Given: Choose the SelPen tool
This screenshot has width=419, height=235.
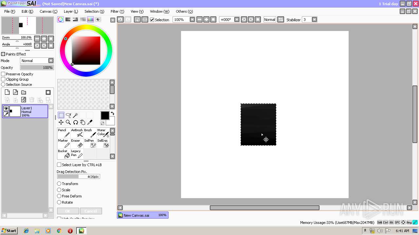Looking at the screenshot, I should click(90, 143).
